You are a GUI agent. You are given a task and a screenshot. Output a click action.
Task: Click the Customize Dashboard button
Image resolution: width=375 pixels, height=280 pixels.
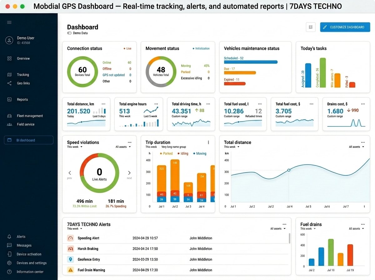click(345, 27)
